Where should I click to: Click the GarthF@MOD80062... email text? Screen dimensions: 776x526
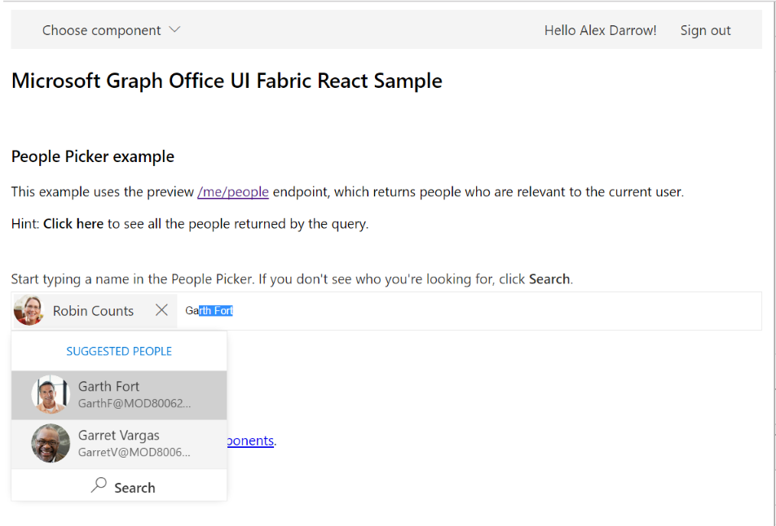(134, 403)
